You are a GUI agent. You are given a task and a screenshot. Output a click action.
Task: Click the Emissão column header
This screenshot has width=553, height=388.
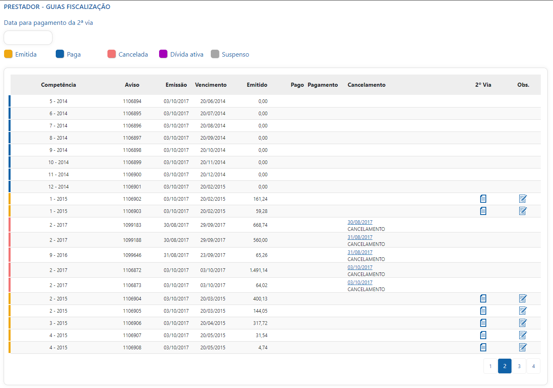click(x=176, y=85)
